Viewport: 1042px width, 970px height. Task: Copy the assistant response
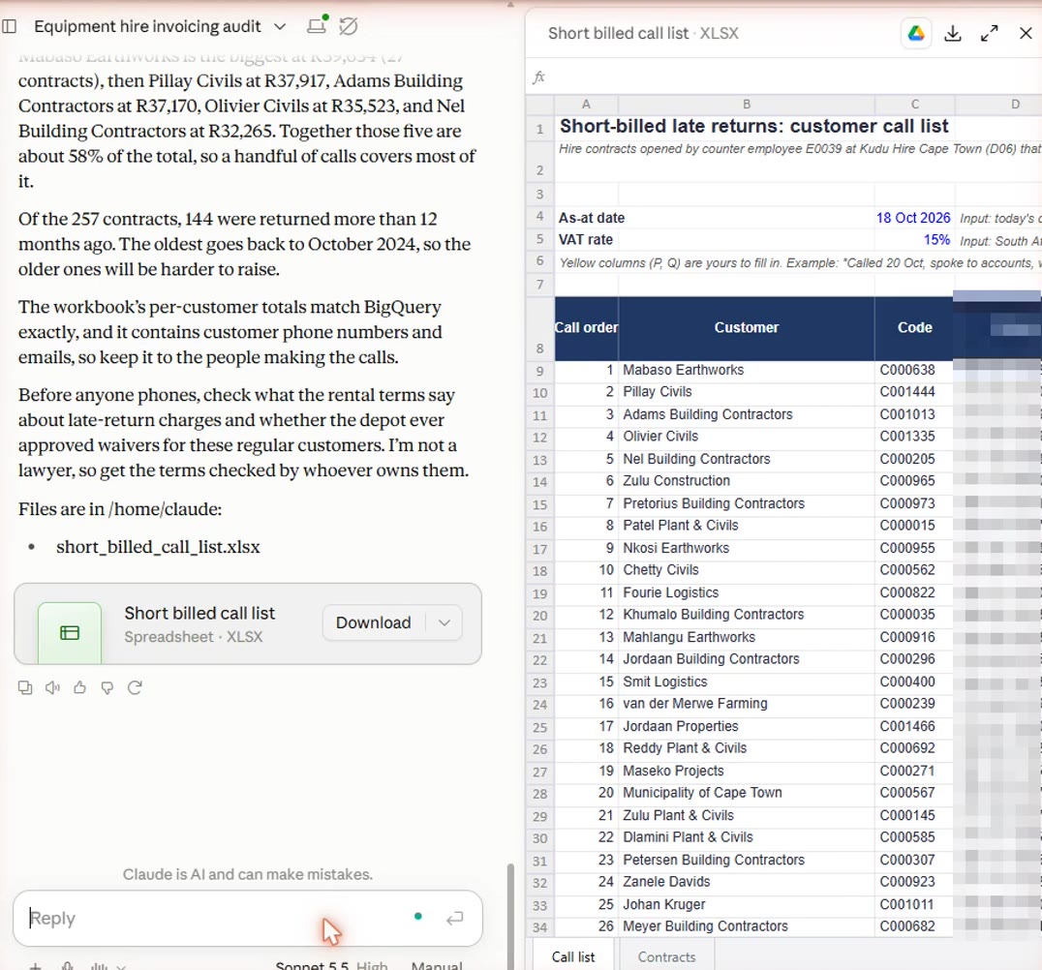coord(25,687)
